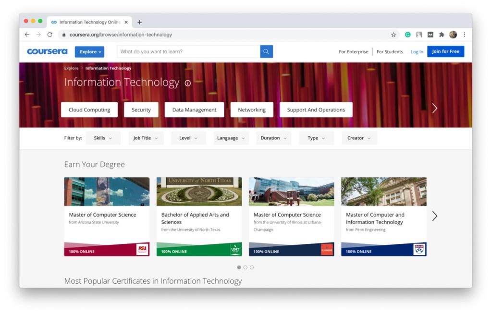Click the Earn Your Degree heading

(95, 164)
